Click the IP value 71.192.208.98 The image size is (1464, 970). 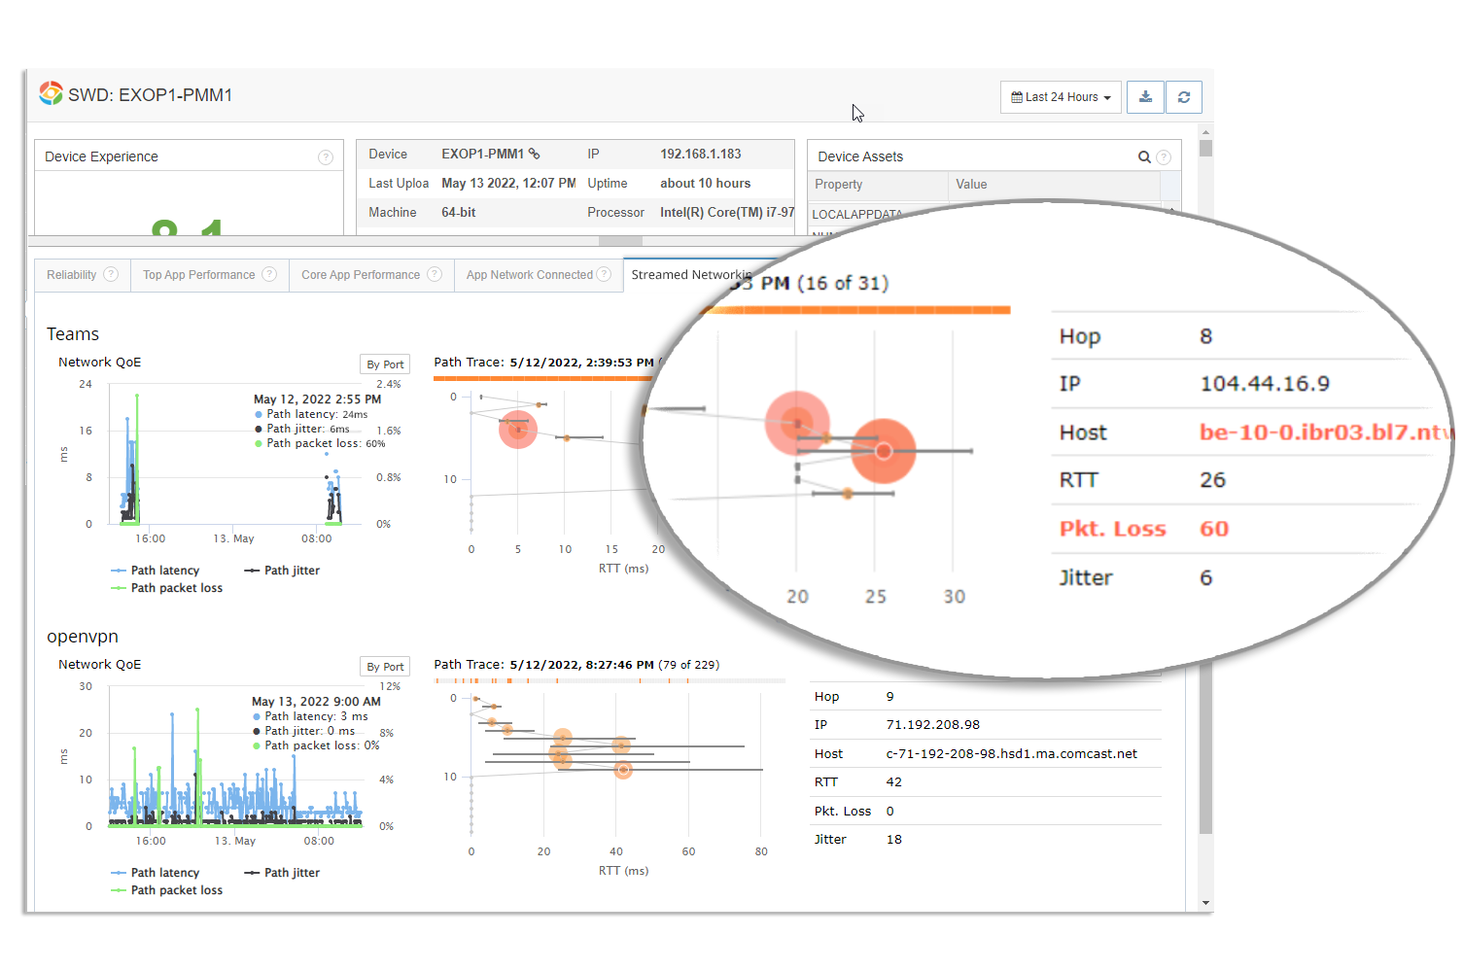point(933,725)
